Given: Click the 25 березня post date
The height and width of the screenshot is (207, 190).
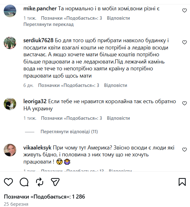Looking at the screenshot, I should pos(16,204).
